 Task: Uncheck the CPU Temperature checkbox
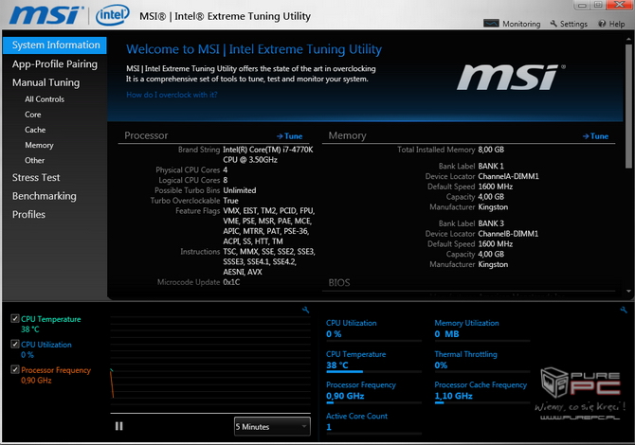coord(14,319)
